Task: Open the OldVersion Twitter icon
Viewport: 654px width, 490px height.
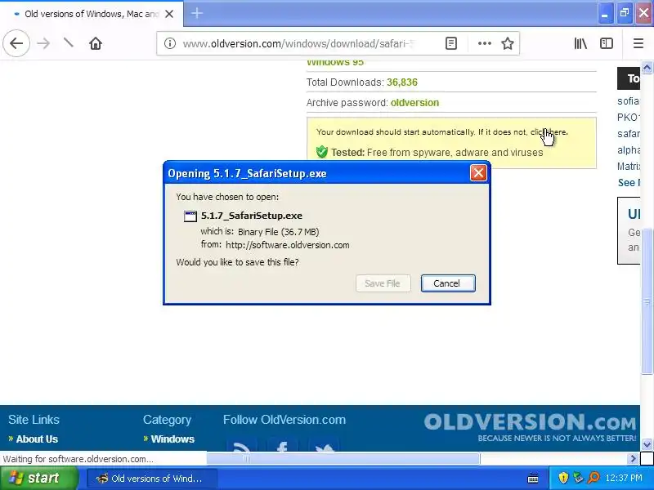Action: click(324, 446)
